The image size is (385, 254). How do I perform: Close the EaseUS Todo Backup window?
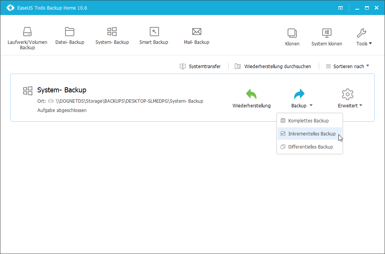tap(377, 8)
